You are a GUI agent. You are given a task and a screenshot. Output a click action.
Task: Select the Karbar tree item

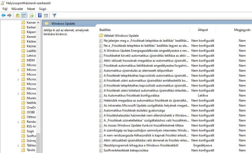31,27
